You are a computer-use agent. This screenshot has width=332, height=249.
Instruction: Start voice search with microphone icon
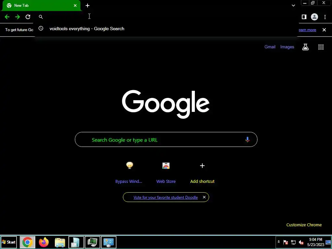tap(247, 139)
